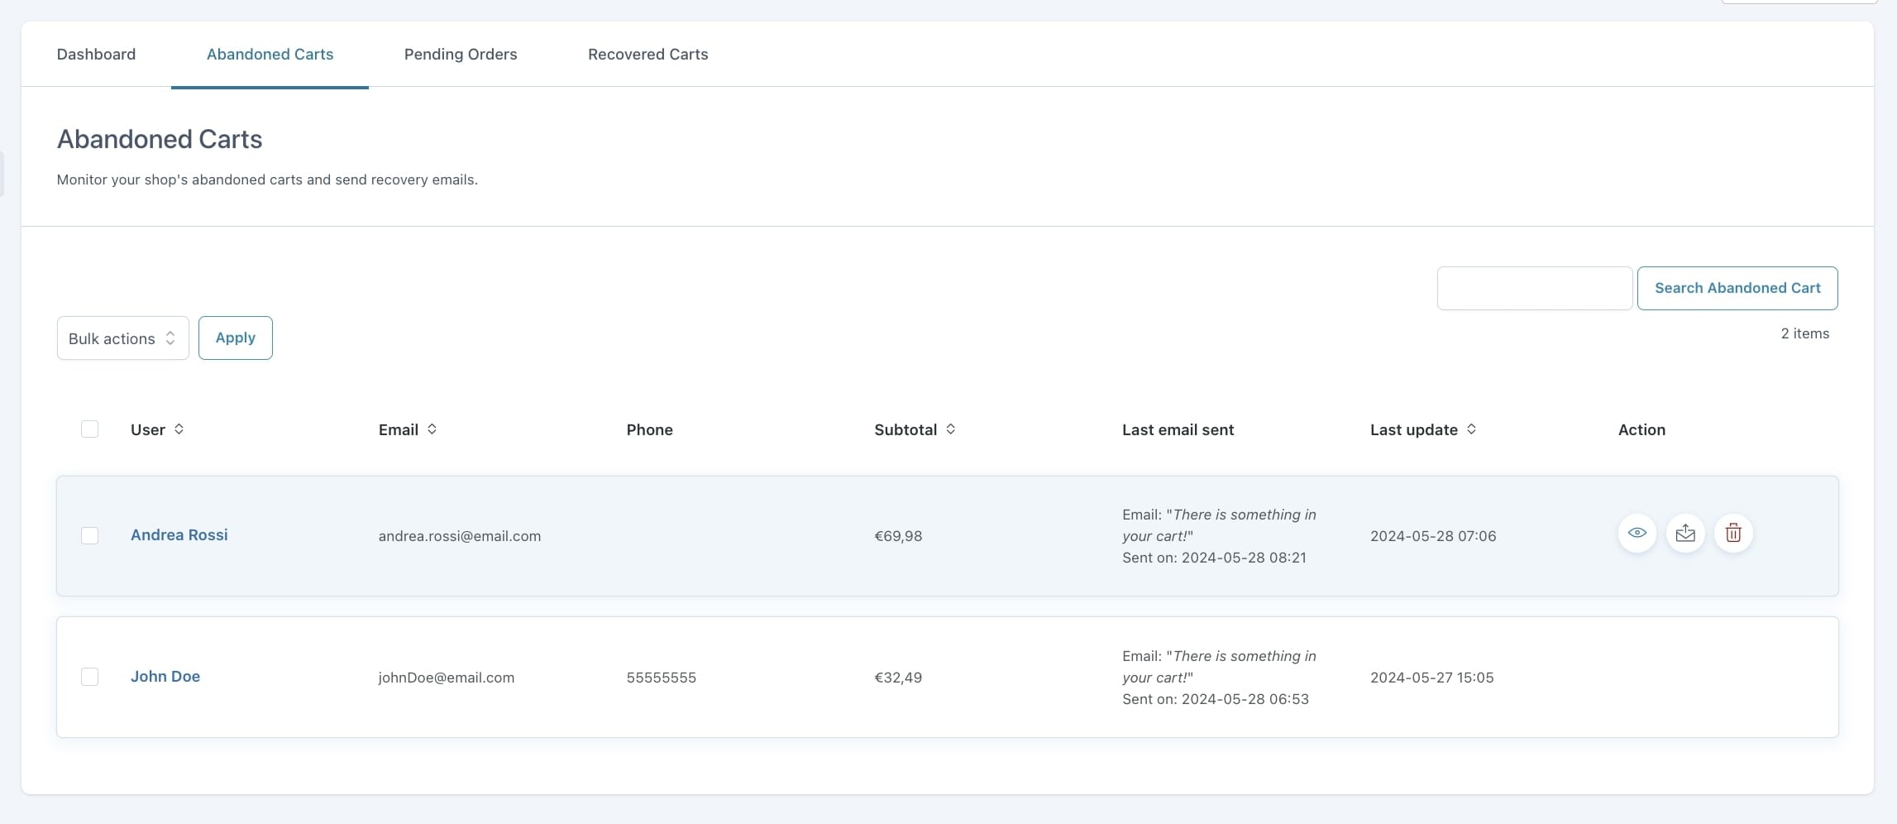Go to the Recovered Carts tab
The image size is (1897, 824).
click(x=647, y=55)
